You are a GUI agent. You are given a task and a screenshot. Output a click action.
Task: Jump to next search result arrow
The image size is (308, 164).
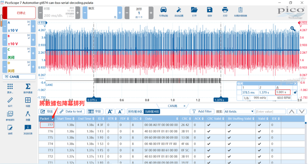(x=302, y=112)
